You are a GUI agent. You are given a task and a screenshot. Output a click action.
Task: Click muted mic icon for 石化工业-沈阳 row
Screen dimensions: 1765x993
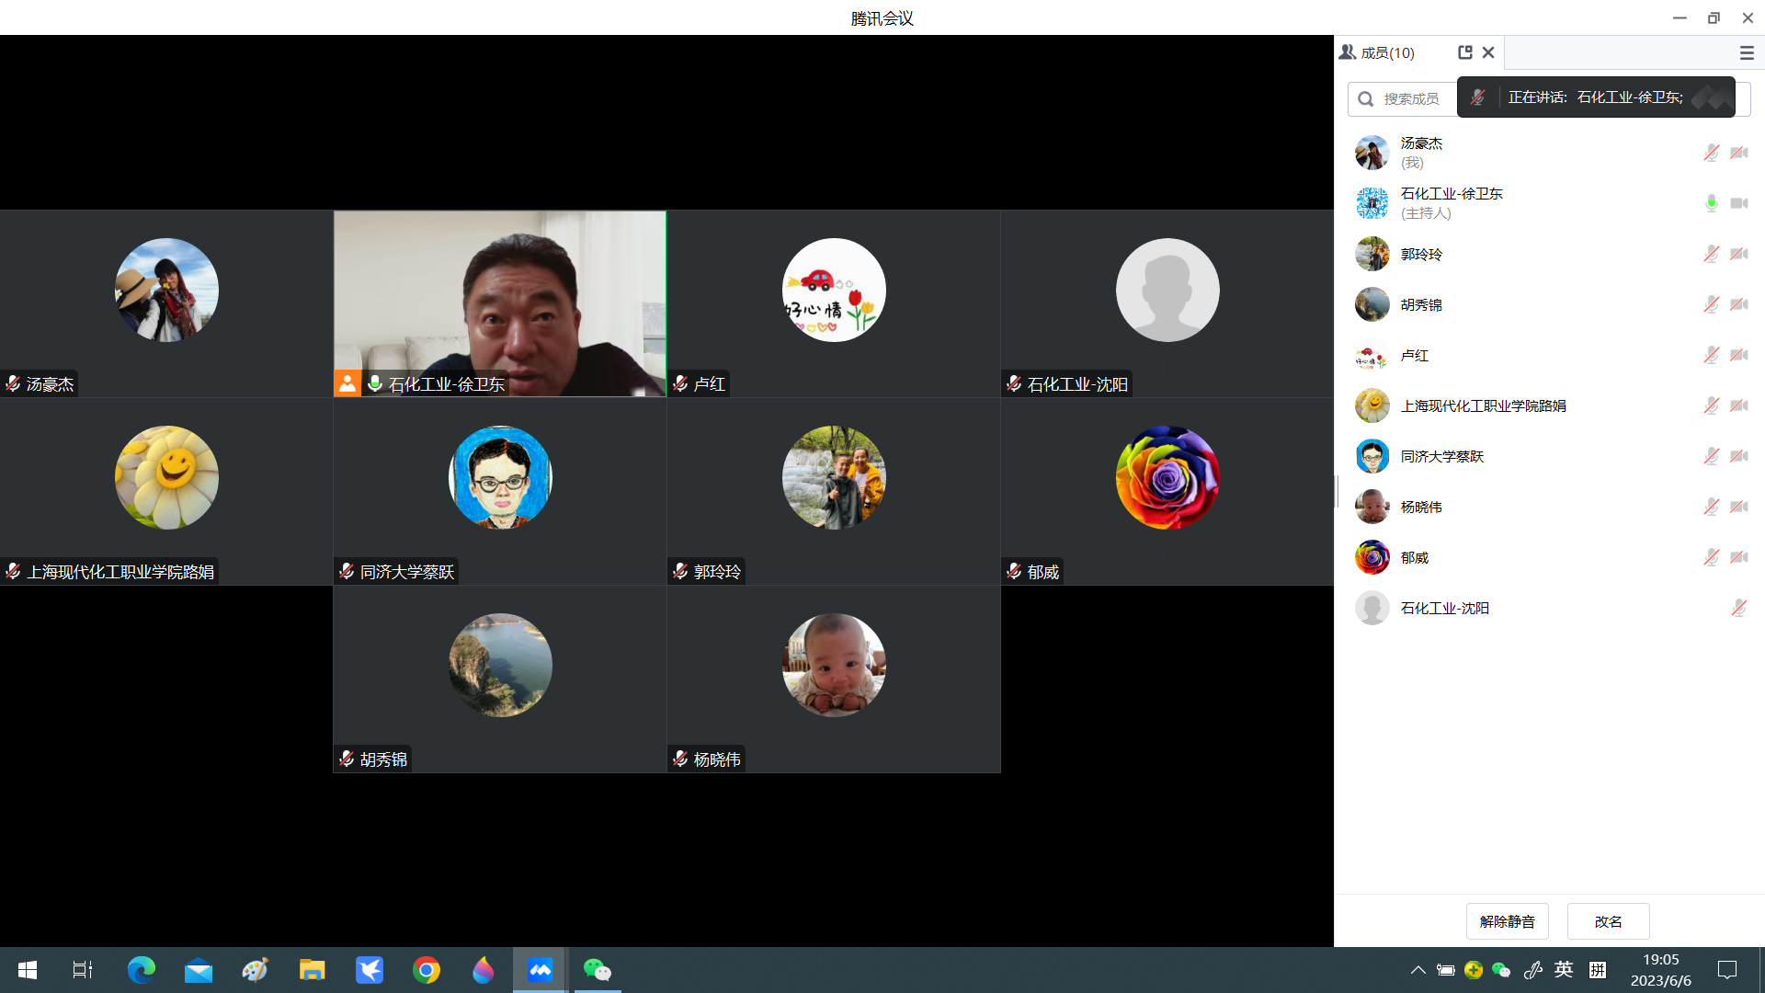coord(1738,608)
